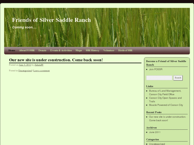Click the June 3, 2011 post date link
Screen dimensions: 194x145
(x=25, y=65)
